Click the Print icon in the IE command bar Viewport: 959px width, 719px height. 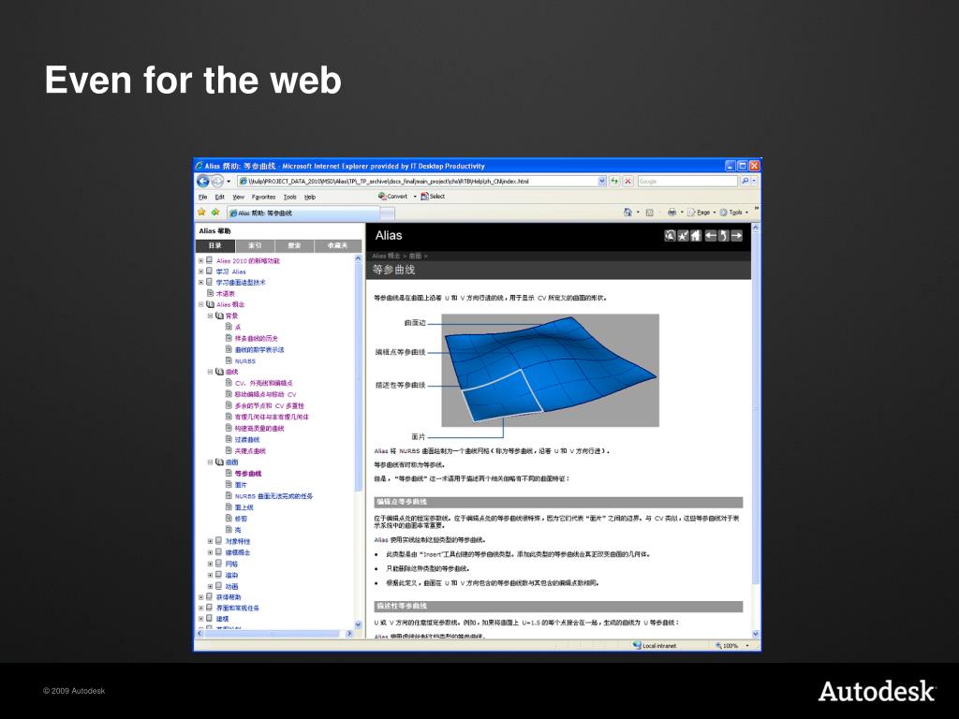coord(671,213)
